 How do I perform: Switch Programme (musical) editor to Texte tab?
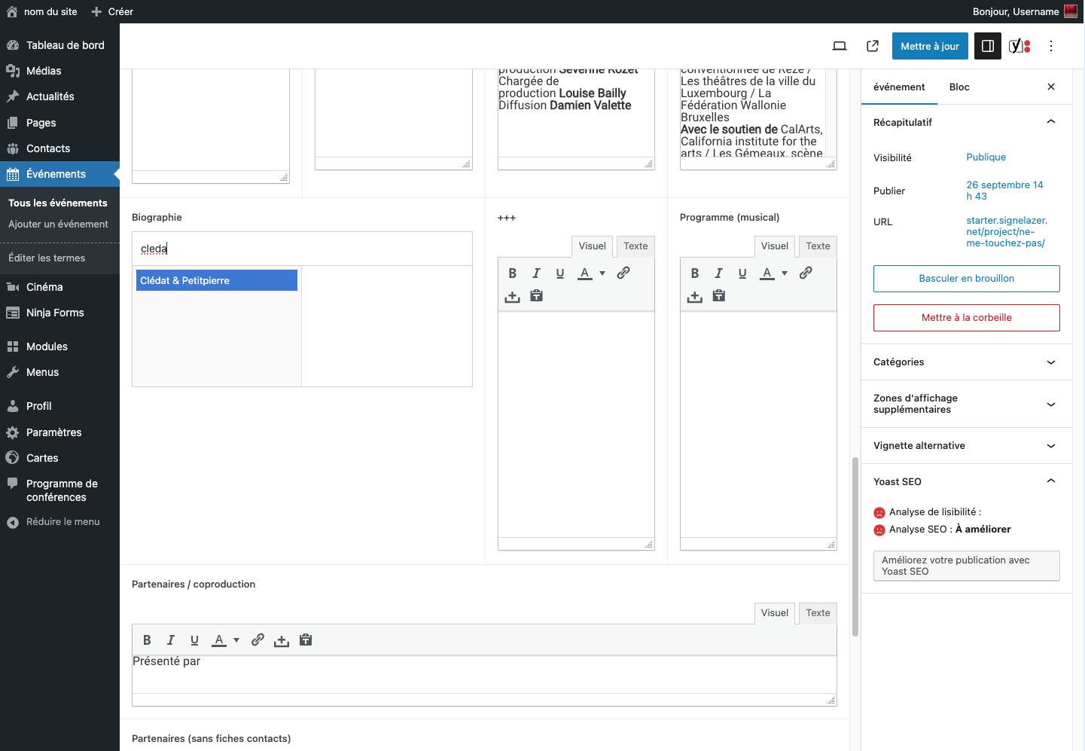coord(818,246)
